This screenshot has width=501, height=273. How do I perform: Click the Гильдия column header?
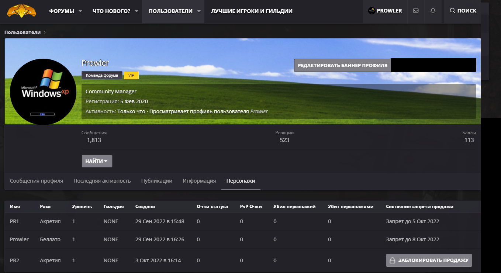(x=114, y=207)
